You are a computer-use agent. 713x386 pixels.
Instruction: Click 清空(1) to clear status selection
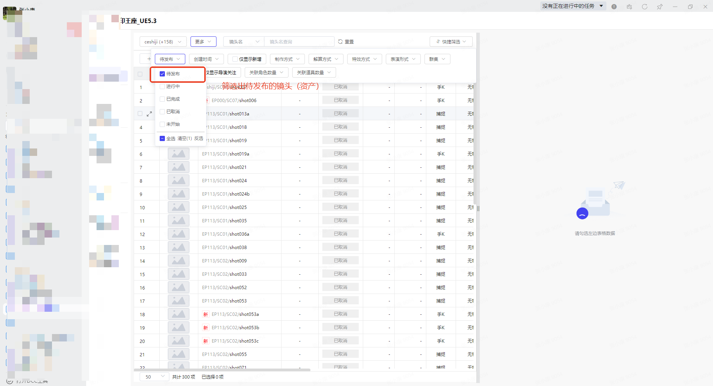coord(185,138)
